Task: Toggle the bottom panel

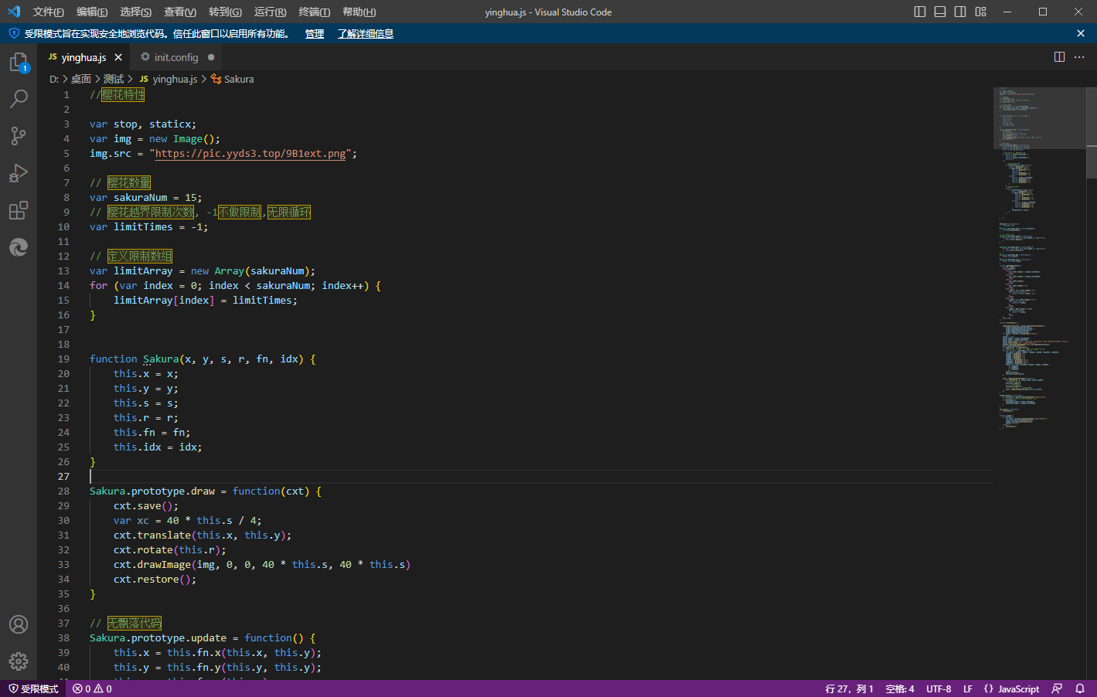Action: 940,12
